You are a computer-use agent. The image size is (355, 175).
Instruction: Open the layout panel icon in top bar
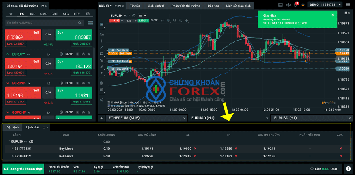(280, 5)
